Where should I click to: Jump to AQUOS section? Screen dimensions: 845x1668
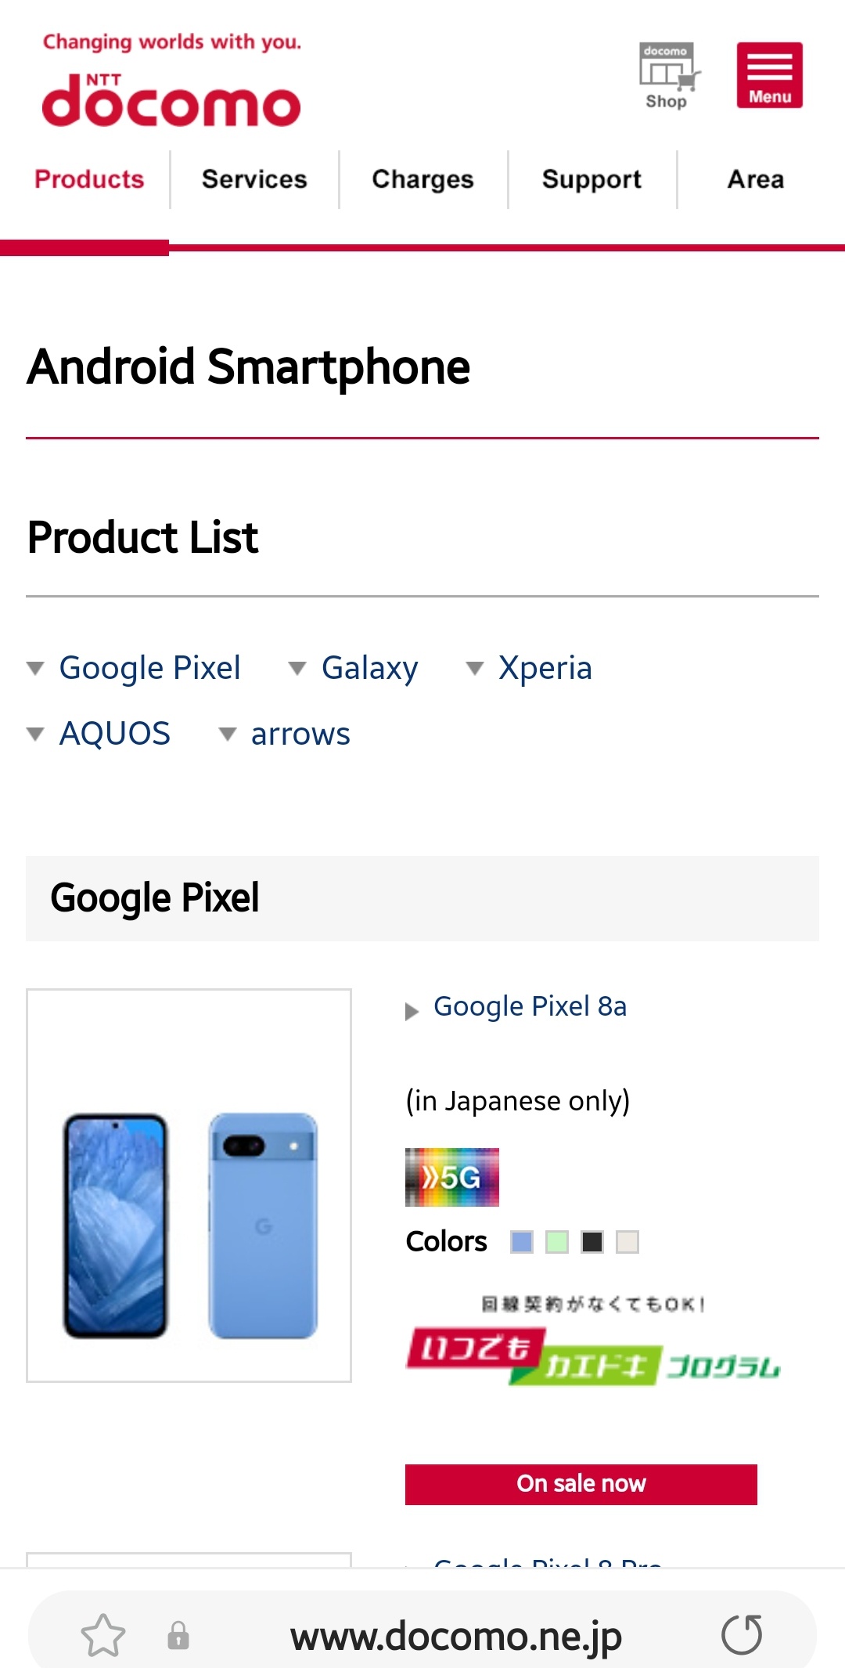click(114, 734)
